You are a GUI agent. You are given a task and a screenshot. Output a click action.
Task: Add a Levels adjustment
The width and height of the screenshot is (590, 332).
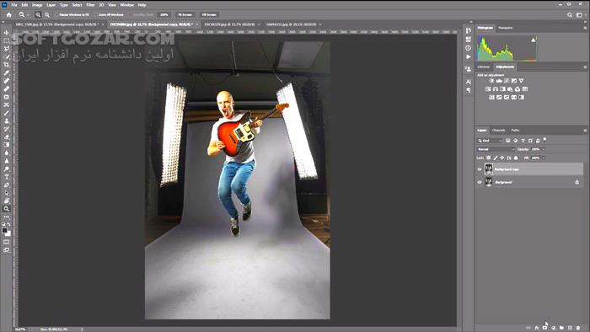[x=499, y=81]
